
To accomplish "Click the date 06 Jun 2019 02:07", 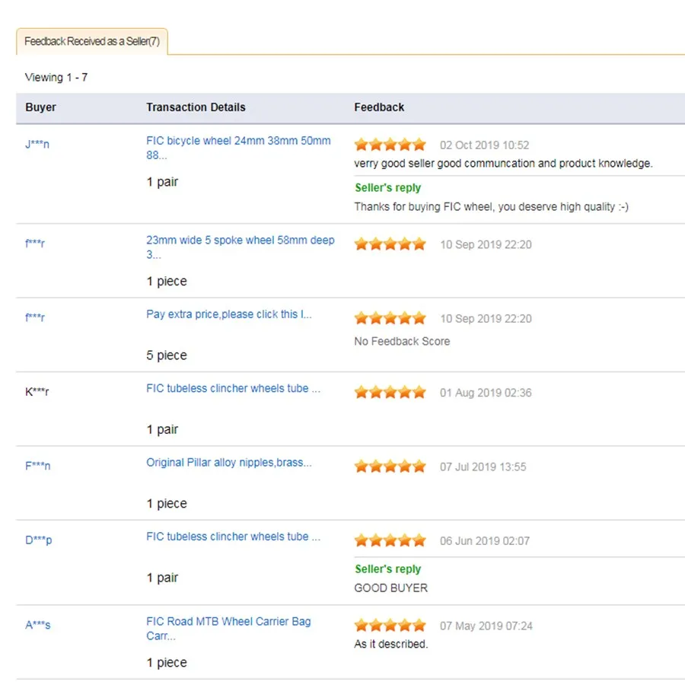I will (x=485, y=541).
